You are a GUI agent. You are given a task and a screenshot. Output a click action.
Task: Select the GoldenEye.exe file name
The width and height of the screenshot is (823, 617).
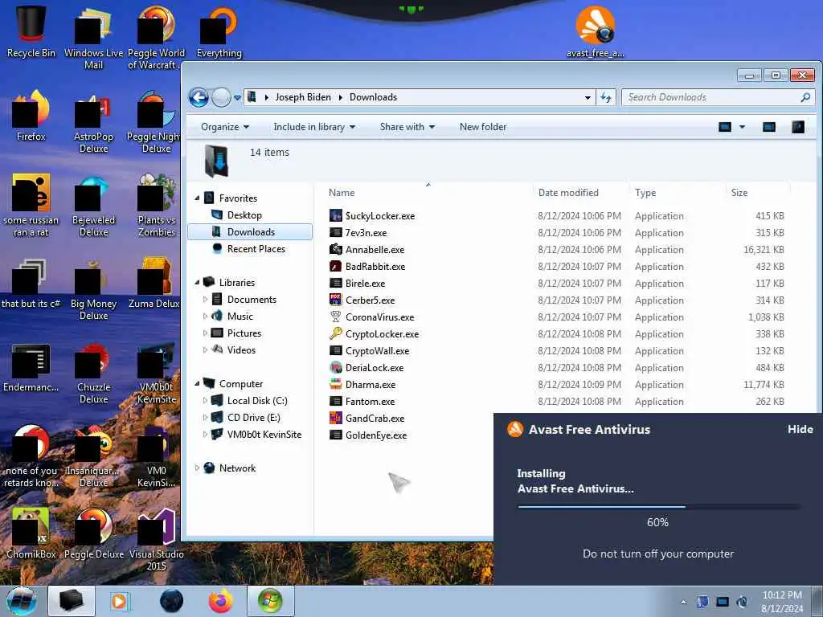[x=376, y=435]
